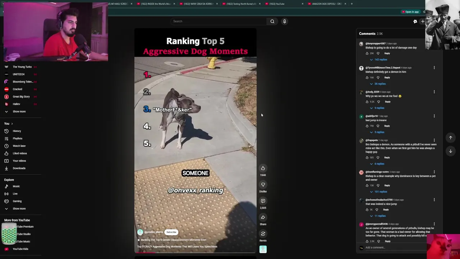Share the Short via Share icon

263,217
